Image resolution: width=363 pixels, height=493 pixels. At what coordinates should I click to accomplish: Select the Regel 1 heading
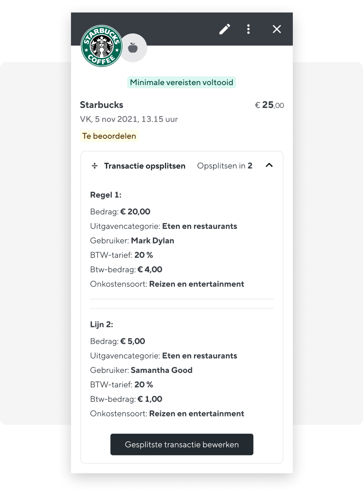click(x=106, y=195)
